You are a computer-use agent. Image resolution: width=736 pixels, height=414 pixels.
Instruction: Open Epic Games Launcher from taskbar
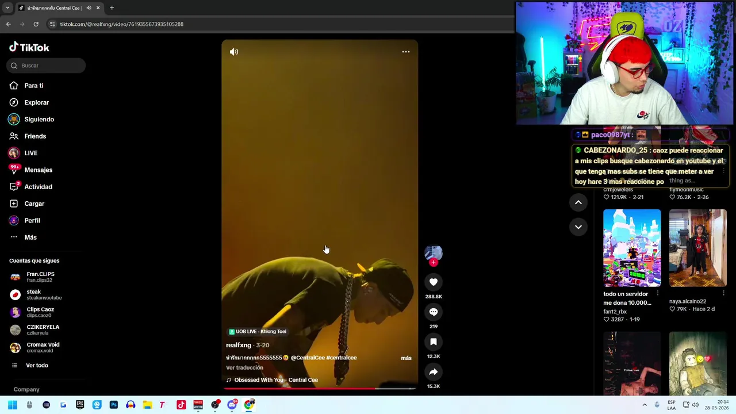(80, 405)
